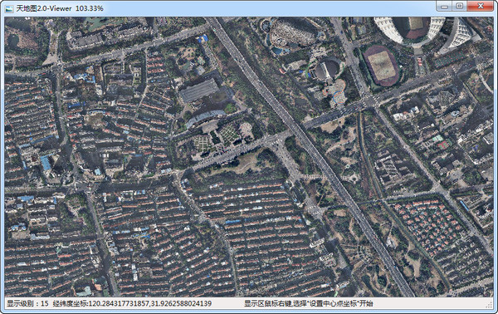Click the 天地图2.0-Viewer 103.33% title text
This screenshot has height=314, width=498.
click(60, 8)
